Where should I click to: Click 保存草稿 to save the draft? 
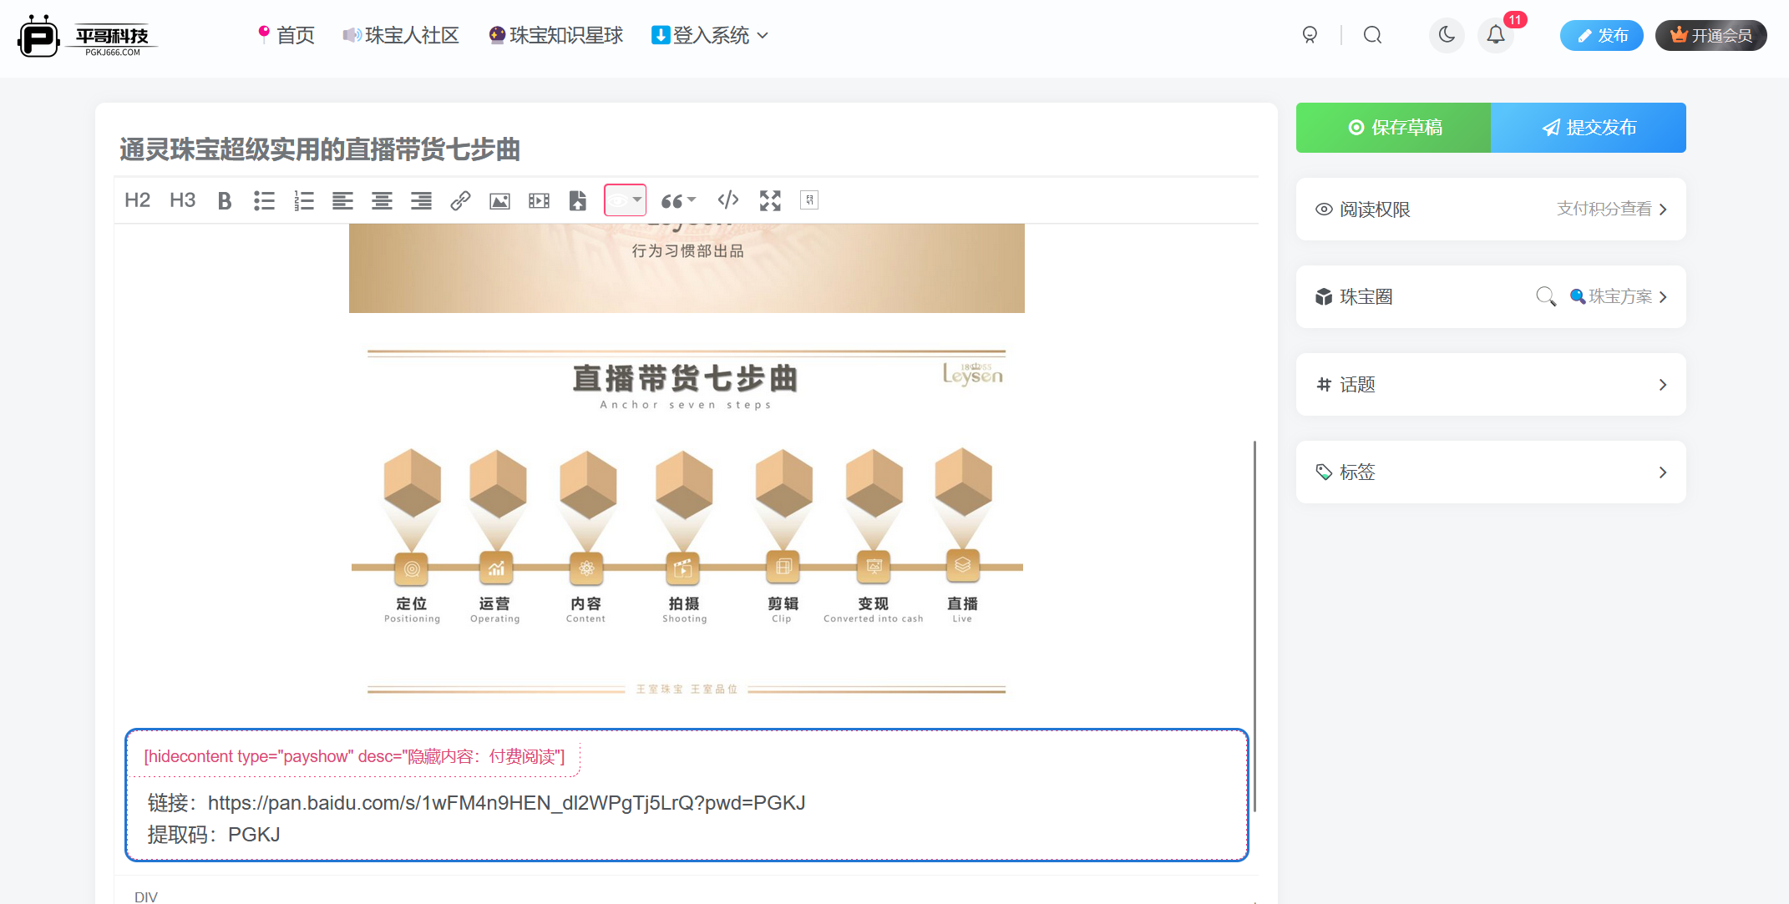coord(1392,128)
